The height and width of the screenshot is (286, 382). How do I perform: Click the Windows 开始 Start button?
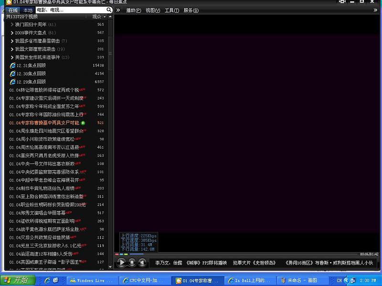pos(16,280)
